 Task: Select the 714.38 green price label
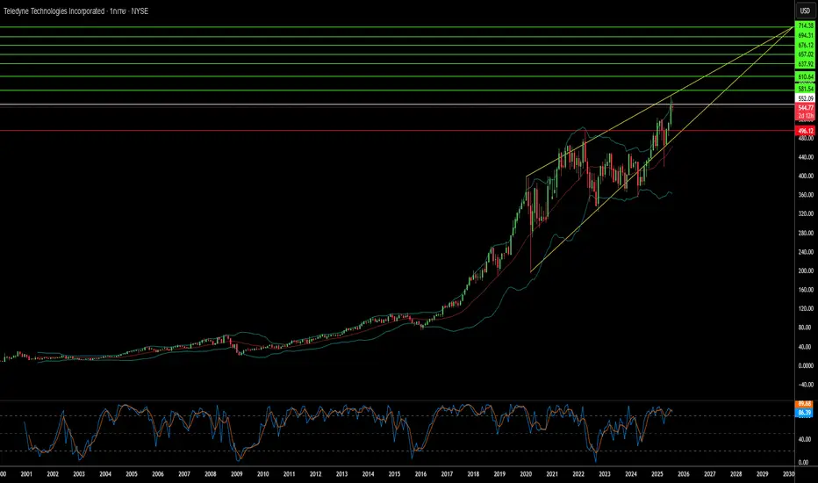(x=806, y=25)
